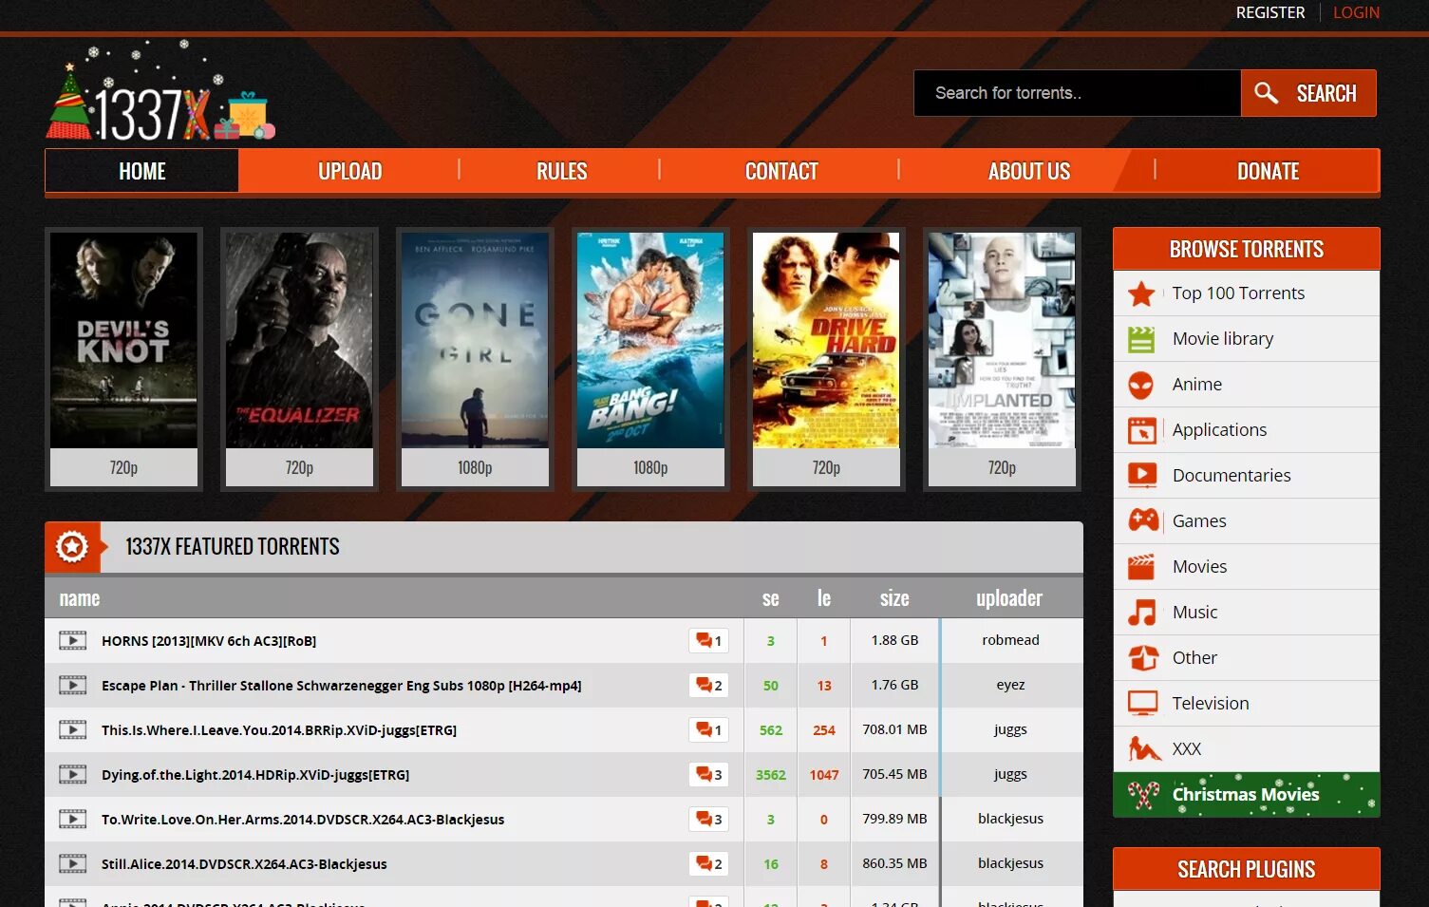The image size is (1429, 907).
Task: Open Dying.of.the.Light.2014.HDRip torrent title
Action: (x=255, y=775)
